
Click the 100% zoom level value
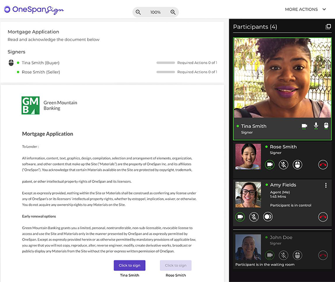point(156,12)
